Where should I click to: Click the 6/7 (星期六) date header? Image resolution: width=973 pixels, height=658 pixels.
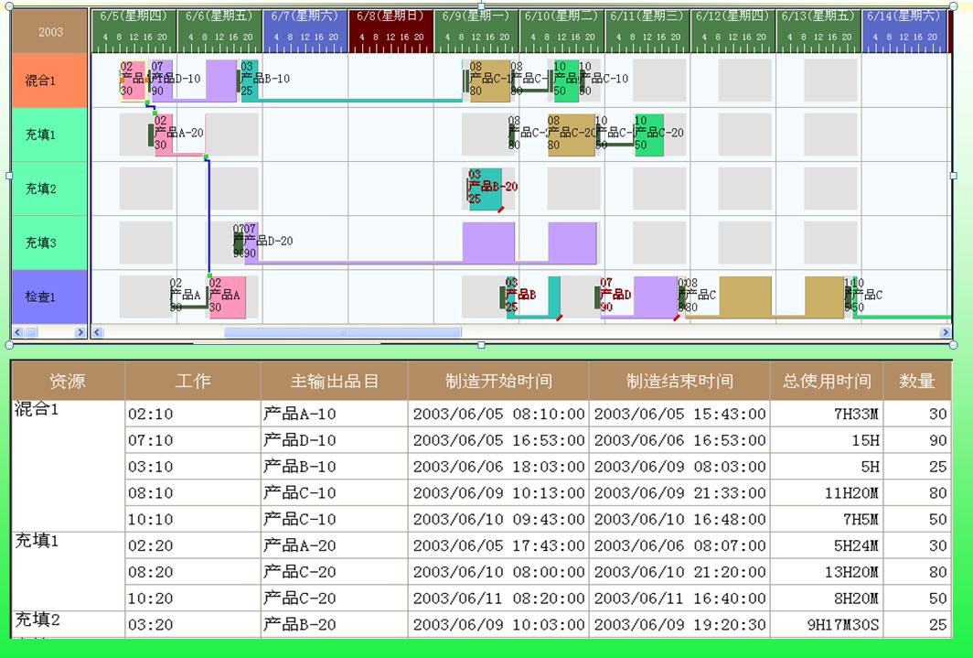point(305,16)
